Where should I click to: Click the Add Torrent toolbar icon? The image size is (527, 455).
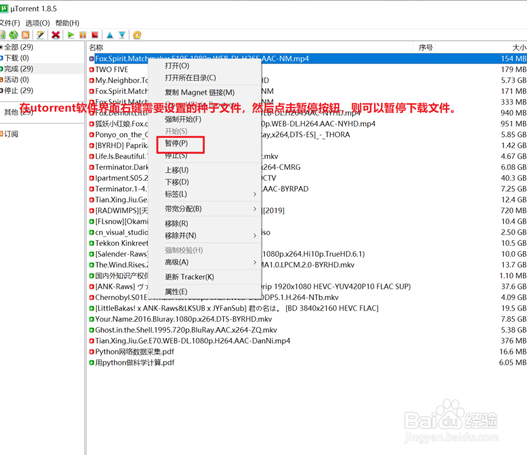coord(3,35)
